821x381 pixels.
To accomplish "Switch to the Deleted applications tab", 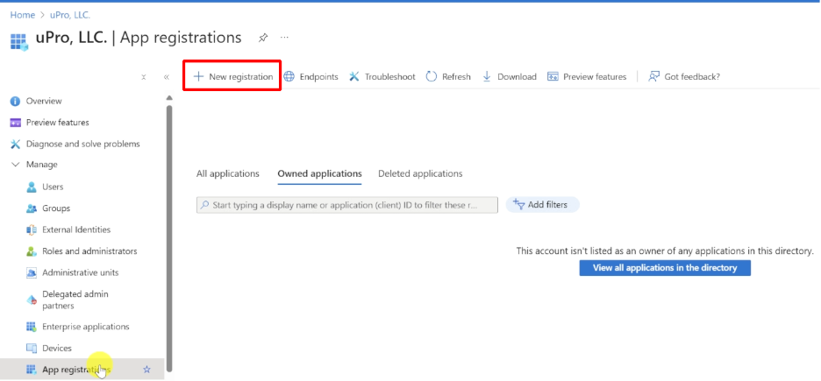I will pos(420,173).
